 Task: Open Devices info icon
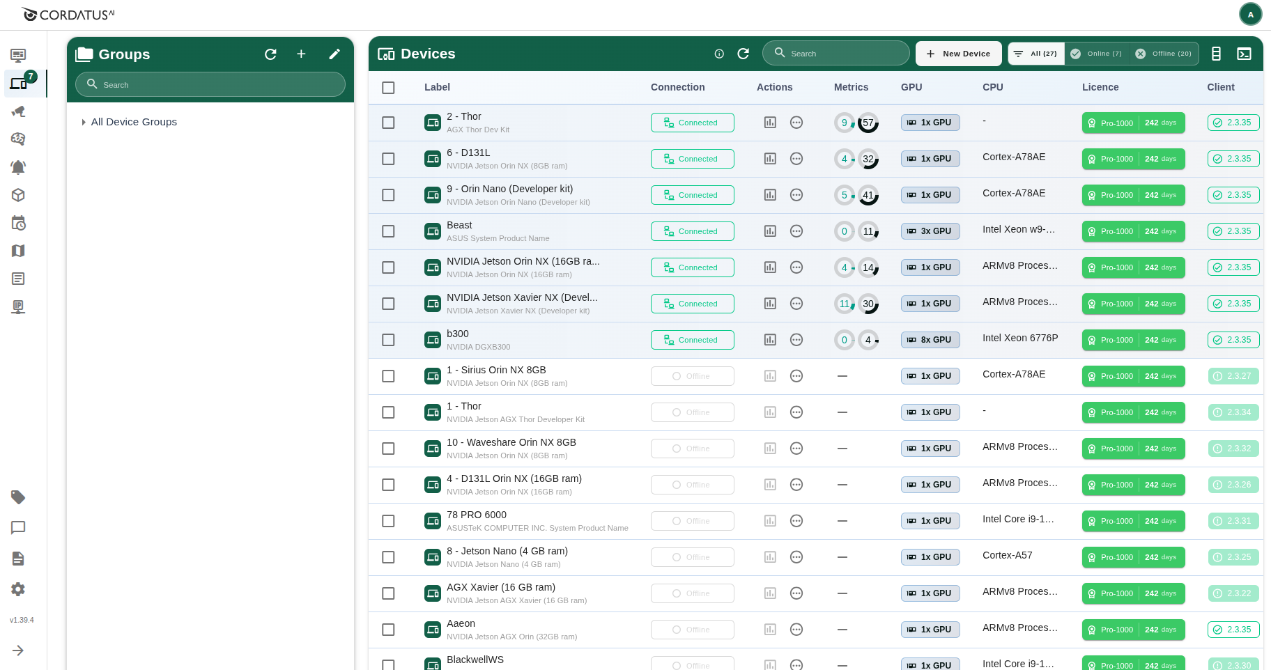[719, 54]
